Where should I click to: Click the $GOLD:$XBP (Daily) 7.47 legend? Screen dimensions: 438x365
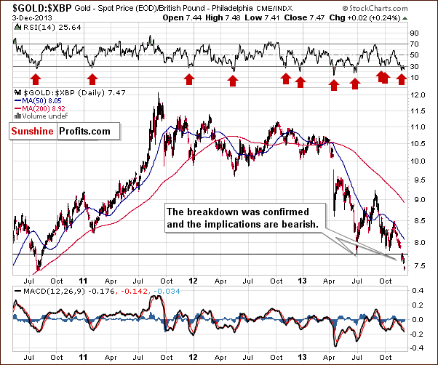tap(75, 92)
